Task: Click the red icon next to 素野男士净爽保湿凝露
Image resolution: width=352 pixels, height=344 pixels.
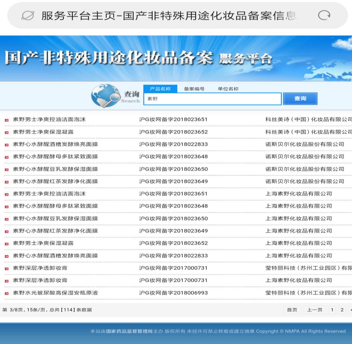Action: point(7,132)
